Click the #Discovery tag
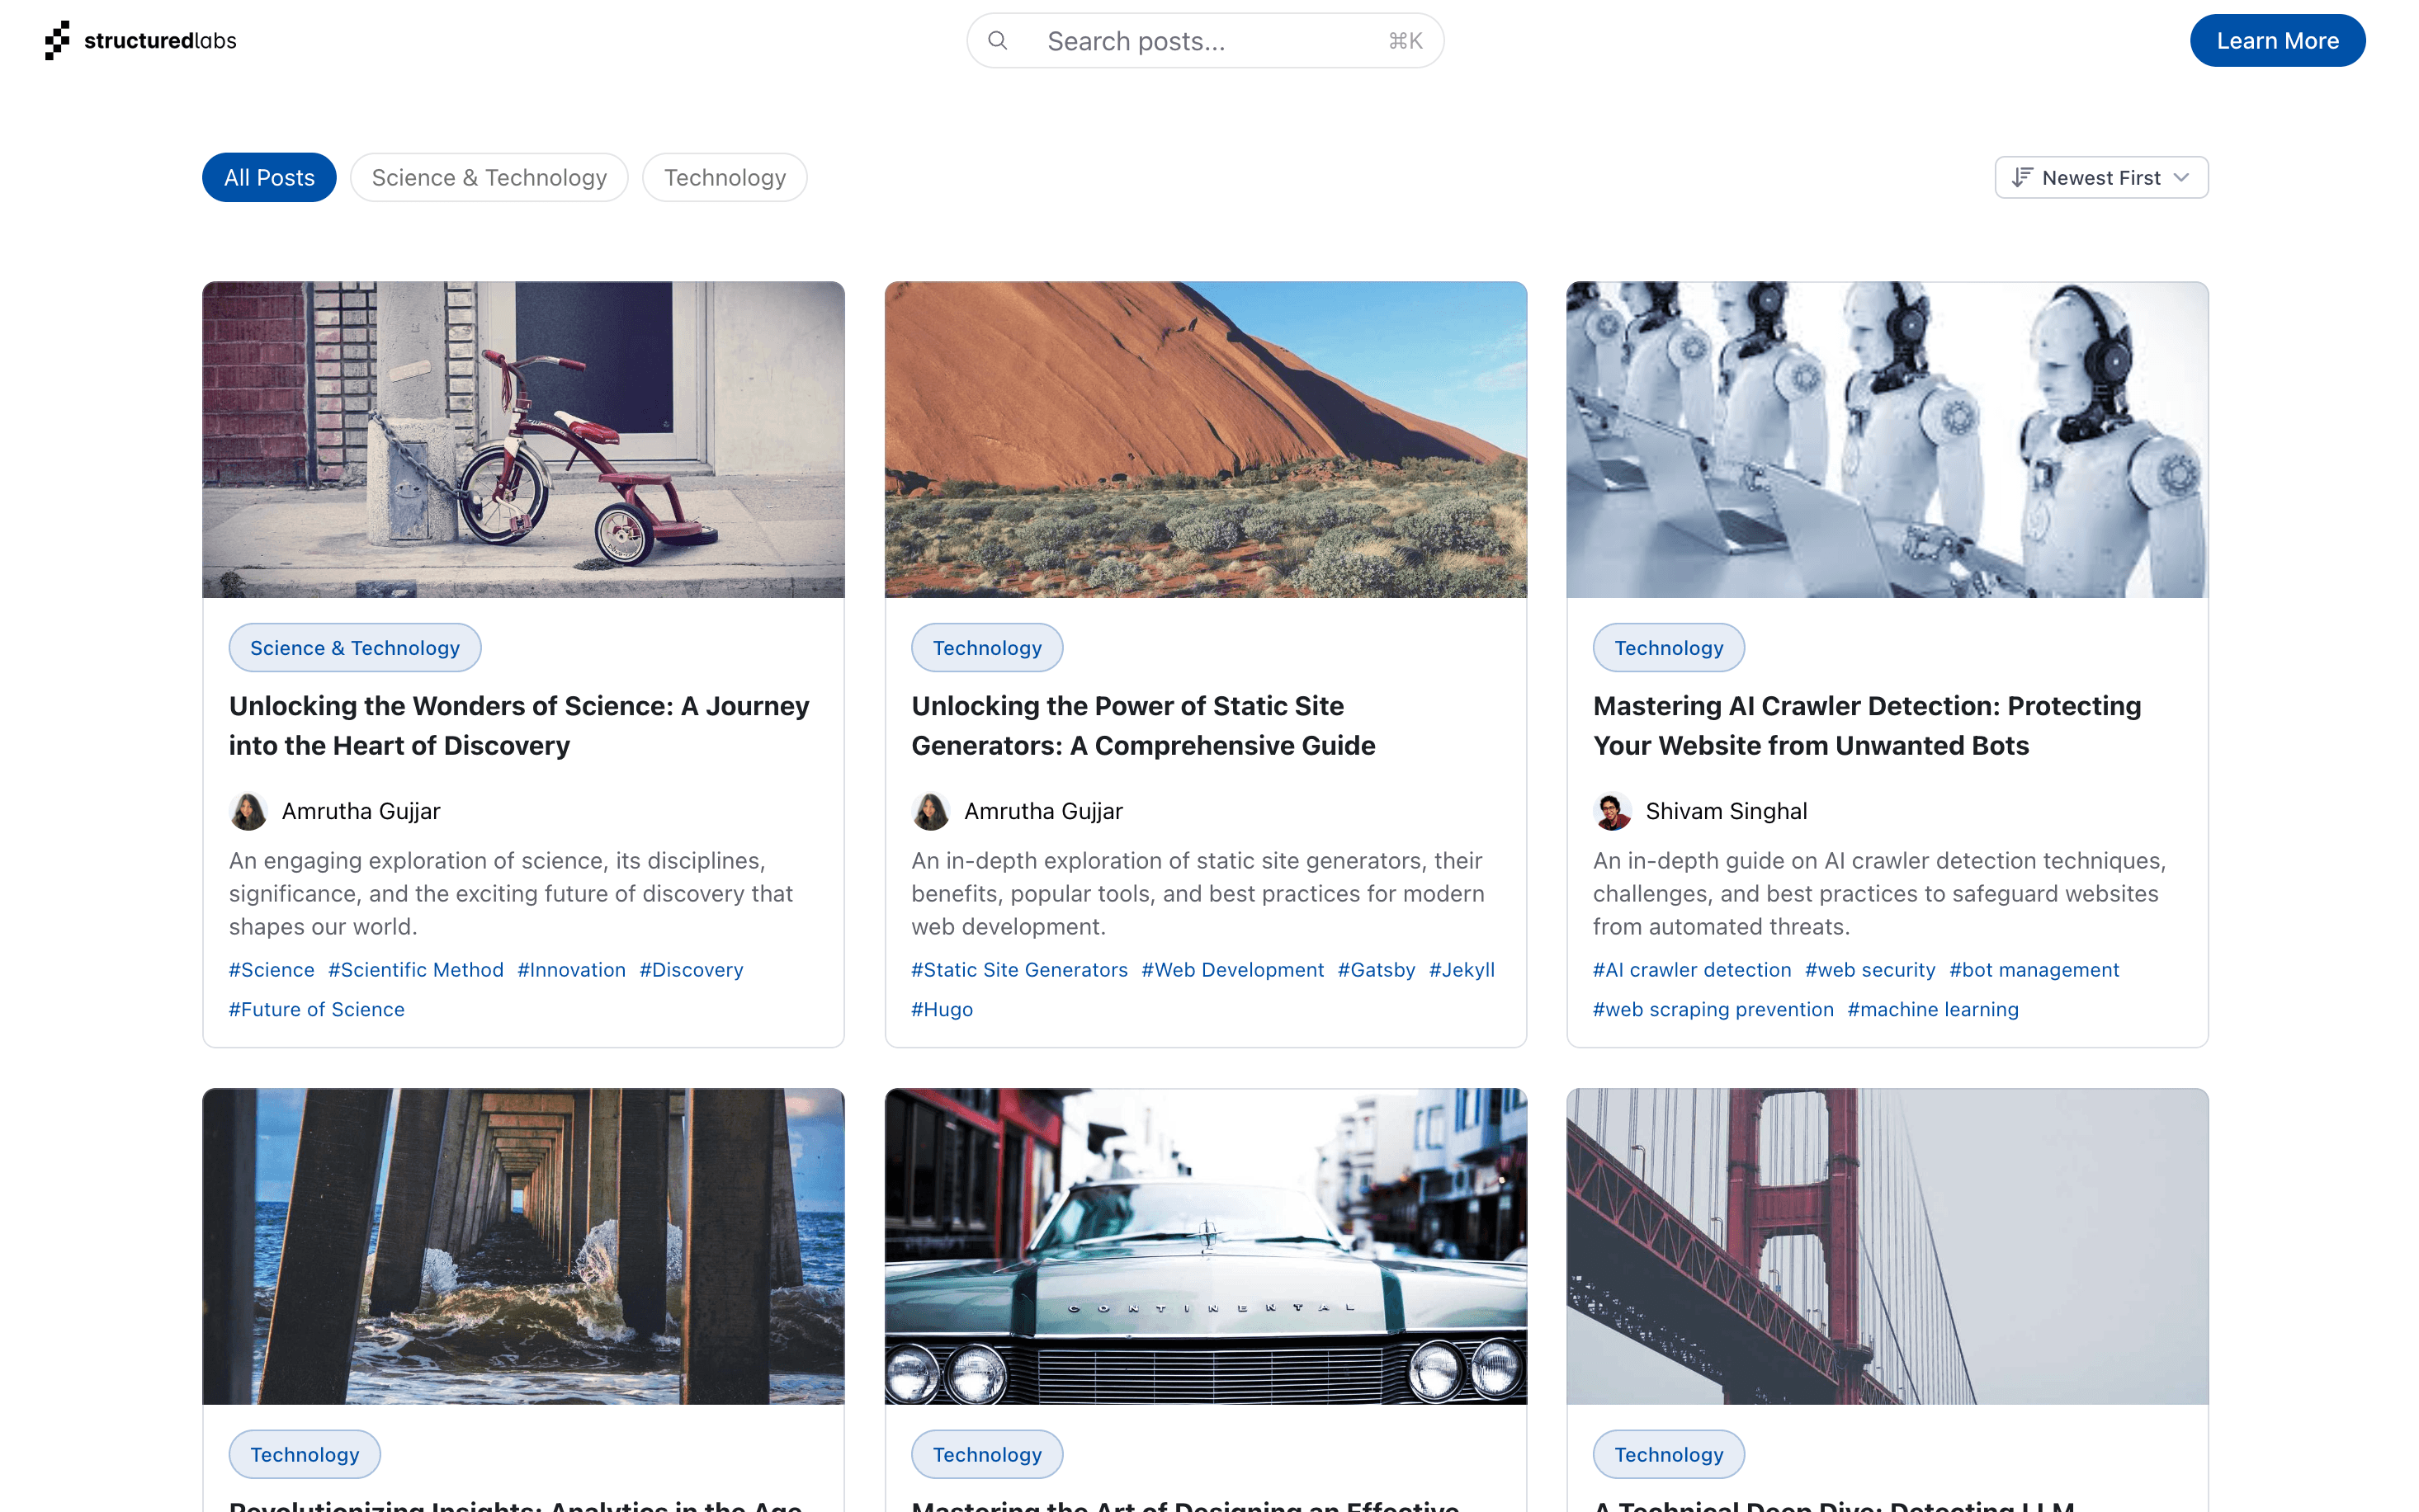The height and width of the screenshot is (1512, 2419). tap(692, 970)
